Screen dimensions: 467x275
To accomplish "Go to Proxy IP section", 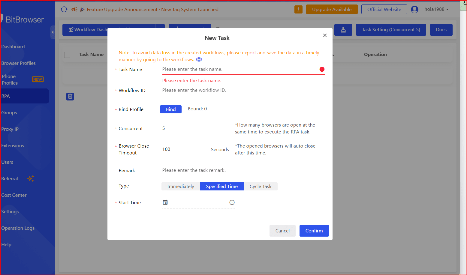I will pos(10,129).
